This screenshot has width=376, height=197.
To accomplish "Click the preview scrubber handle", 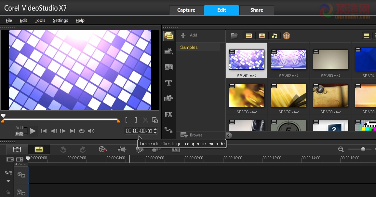I will coord(3,116).
